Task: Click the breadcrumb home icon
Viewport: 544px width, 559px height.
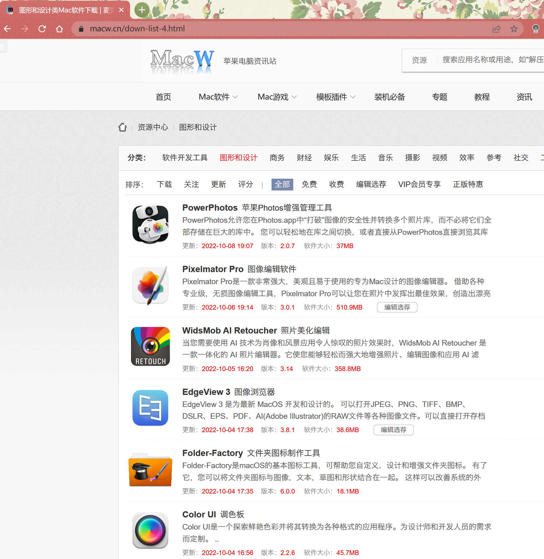Action: coord(123,127)
